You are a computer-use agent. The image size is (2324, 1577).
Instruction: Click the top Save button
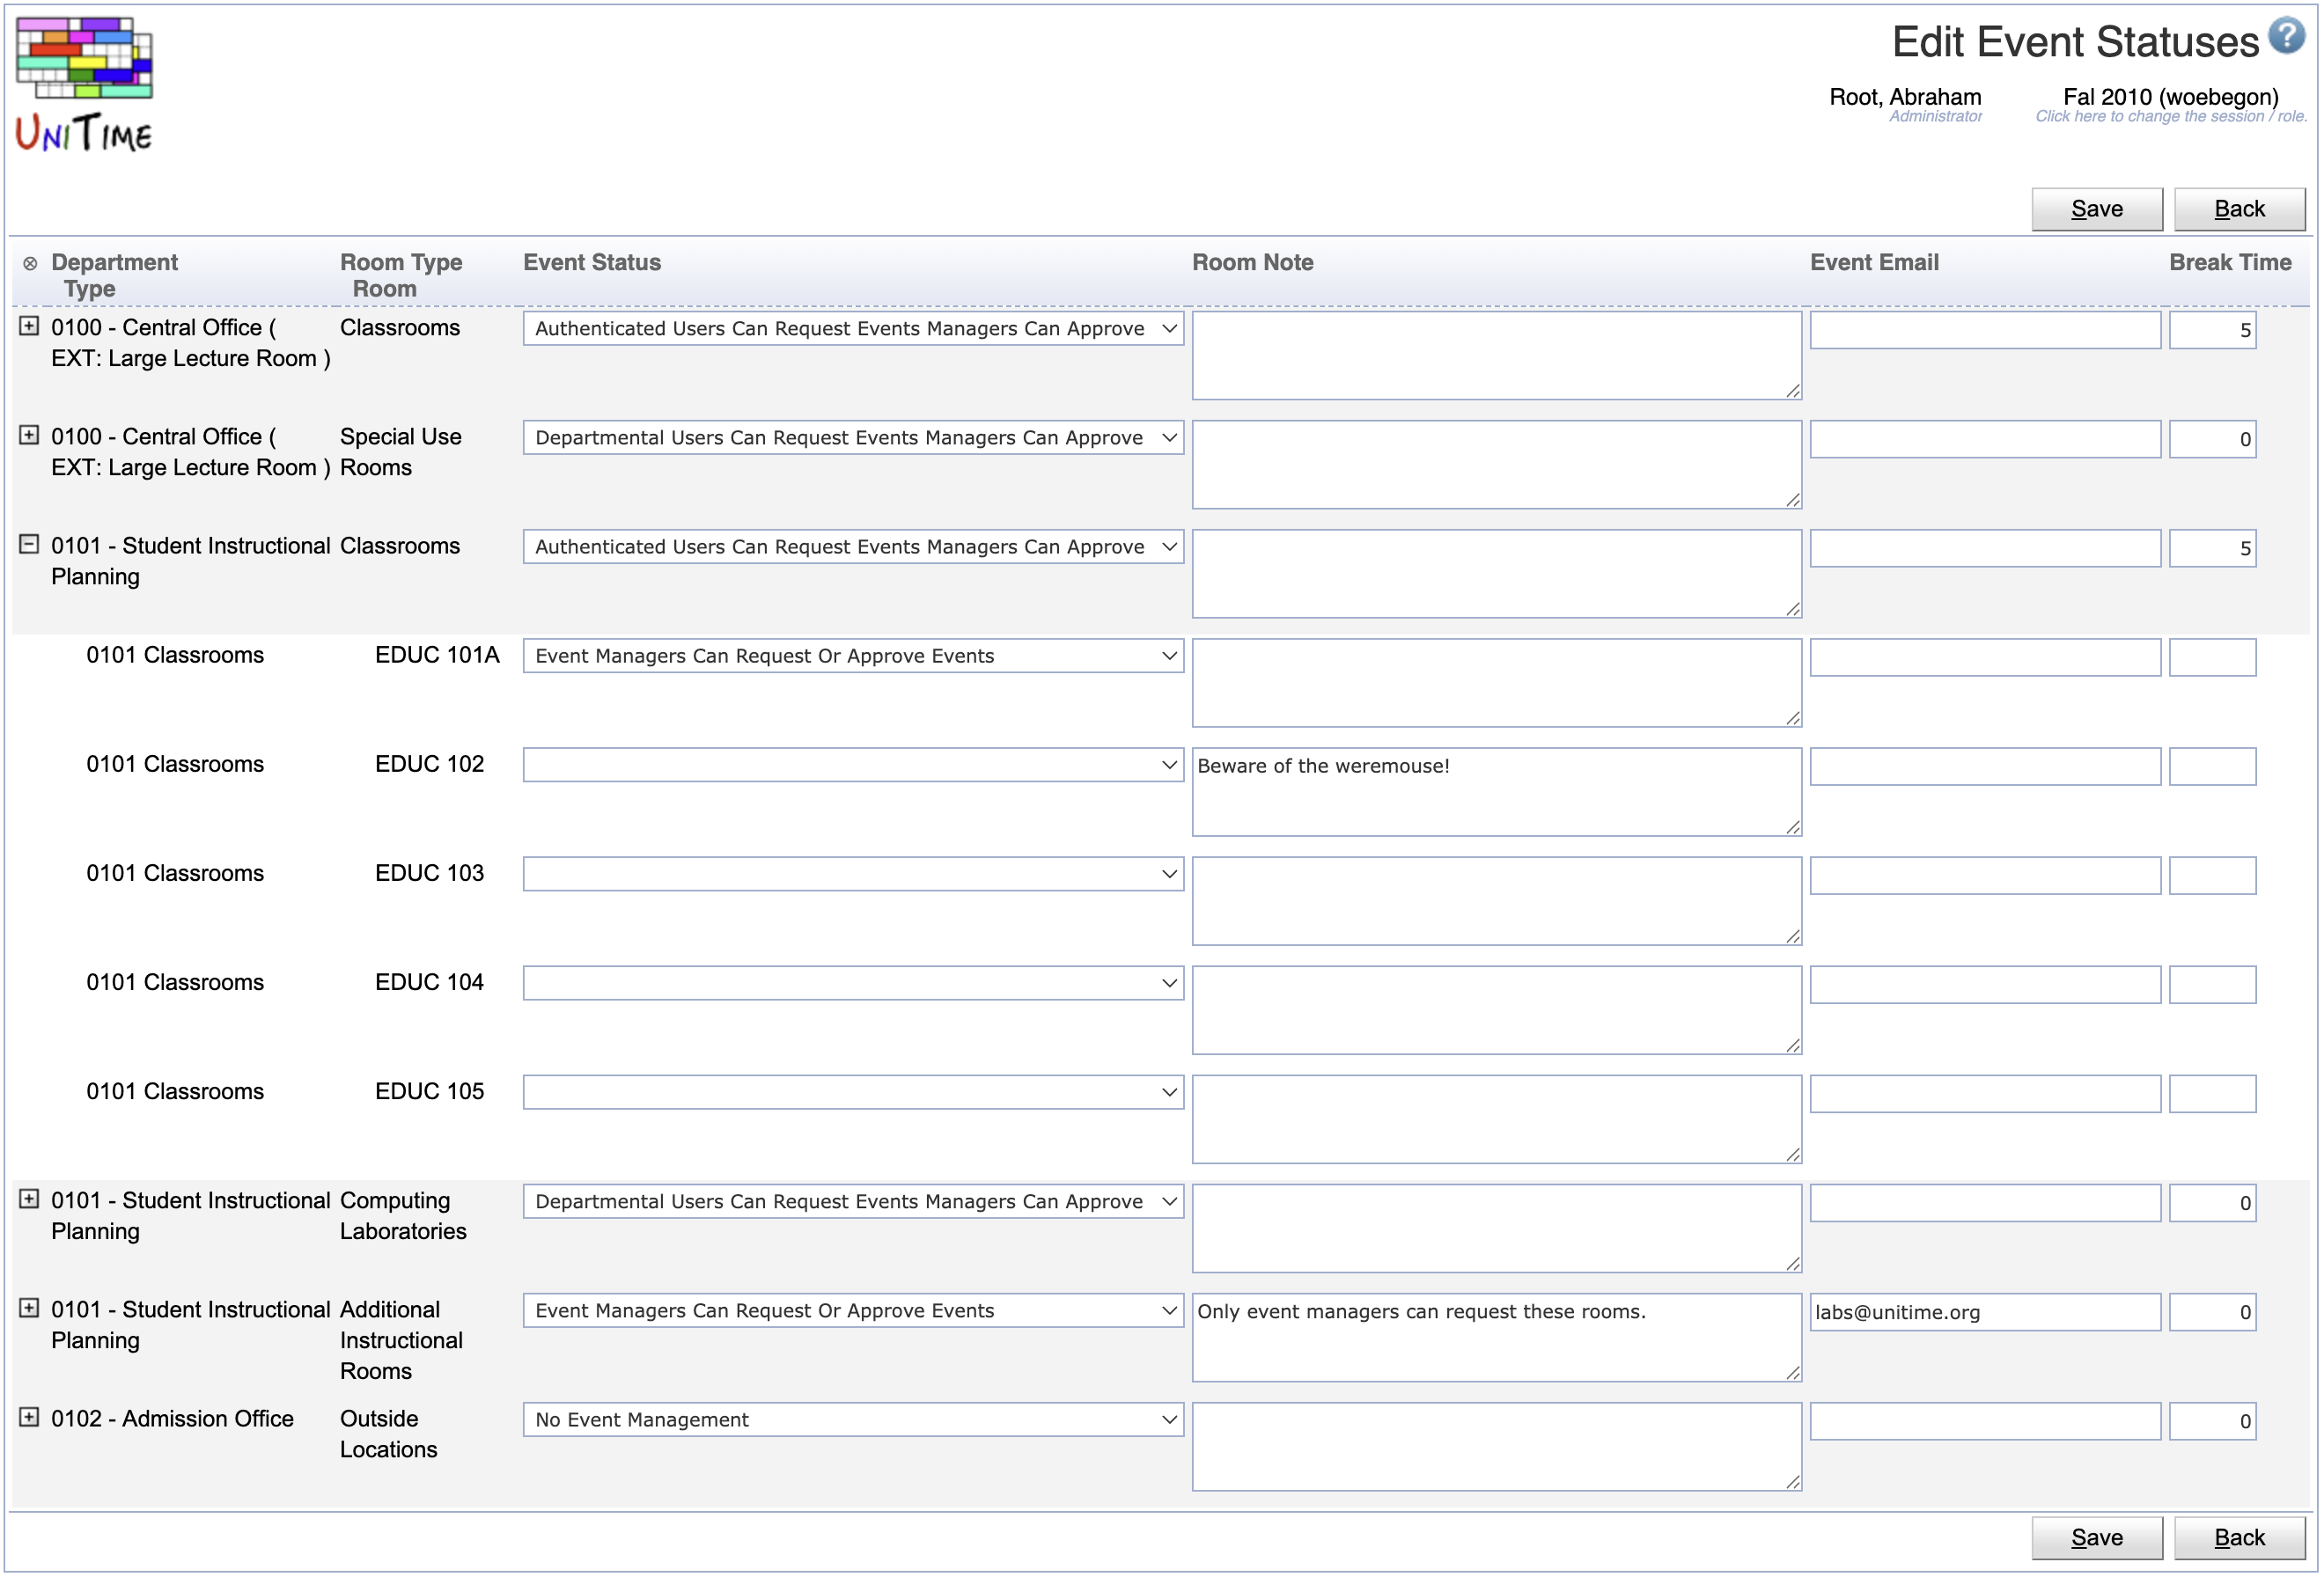[x=2096, y=209]
